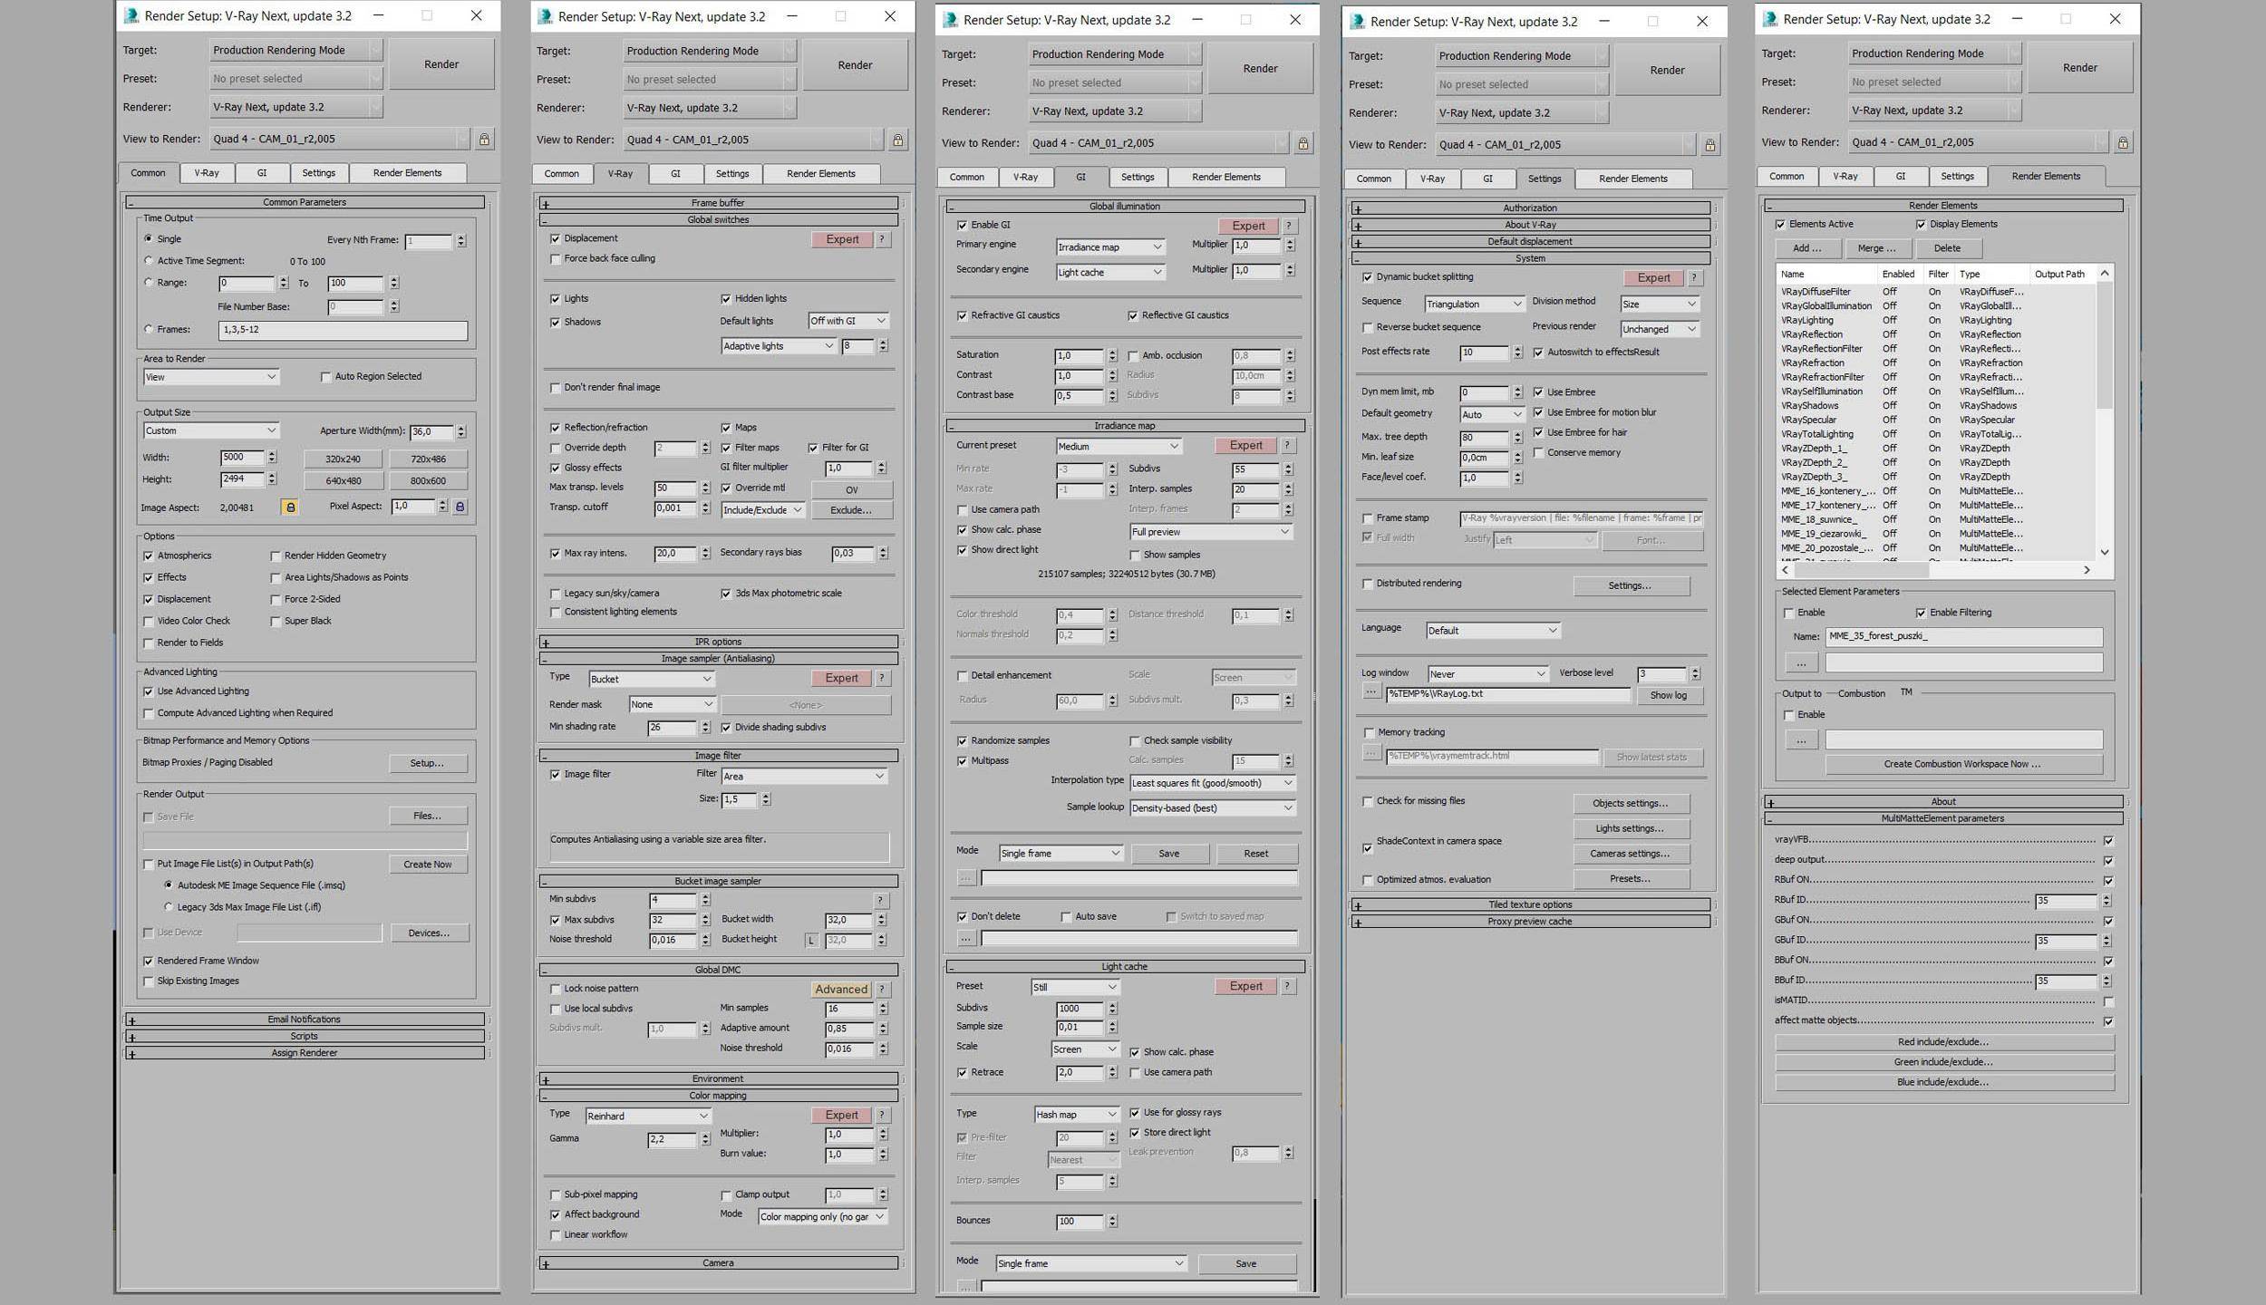Screen dimensions: 2266x1305
Task: Toggle Elements Active checkbox
Action: [1780, 225]
